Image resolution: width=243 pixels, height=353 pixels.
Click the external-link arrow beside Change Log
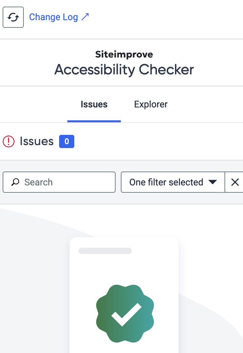coord(85,17)
